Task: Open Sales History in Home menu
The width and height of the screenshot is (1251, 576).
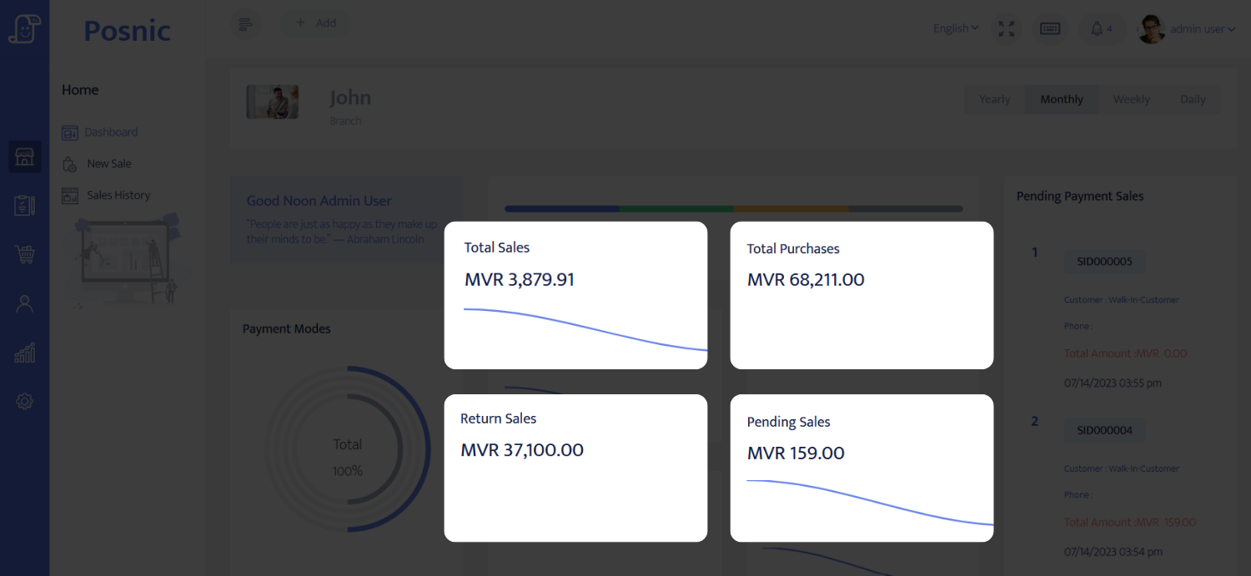Action: tap(118, 196)
